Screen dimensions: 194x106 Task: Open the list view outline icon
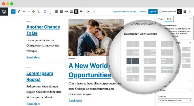click(x=39, y=12)
